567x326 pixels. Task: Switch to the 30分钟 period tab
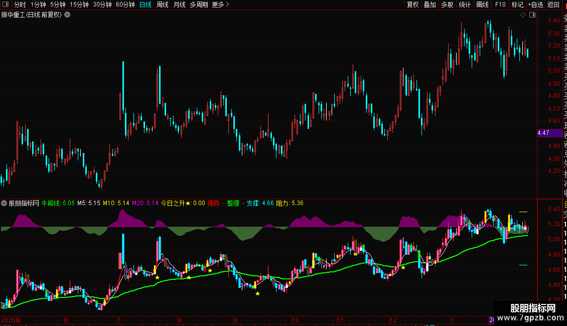[x=102, y=5]
